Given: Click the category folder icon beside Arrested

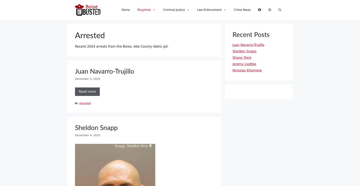Looking at the screenshot, I should point(76,103).
